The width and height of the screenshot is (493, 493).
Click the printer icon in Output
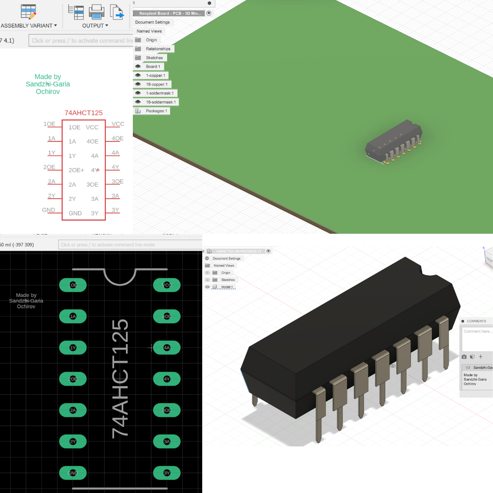coord(96,12)
